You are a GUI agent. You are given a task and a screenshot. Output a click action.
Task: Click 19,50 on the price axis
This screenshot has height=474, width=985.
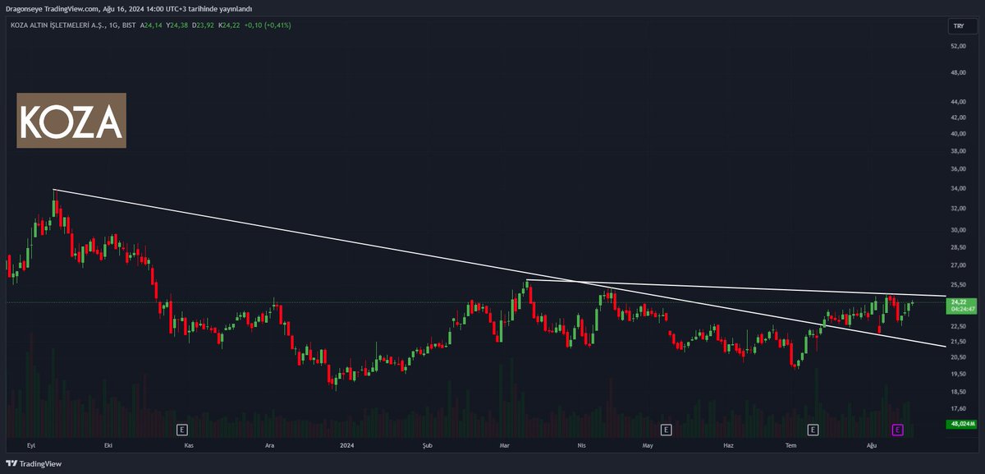tap(958, 374)
